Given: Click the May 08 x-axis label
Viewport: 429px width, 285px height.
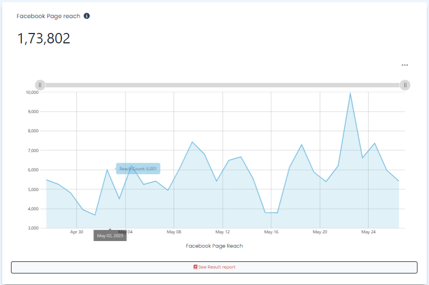Looking at the screenshot, I should 174,232.
